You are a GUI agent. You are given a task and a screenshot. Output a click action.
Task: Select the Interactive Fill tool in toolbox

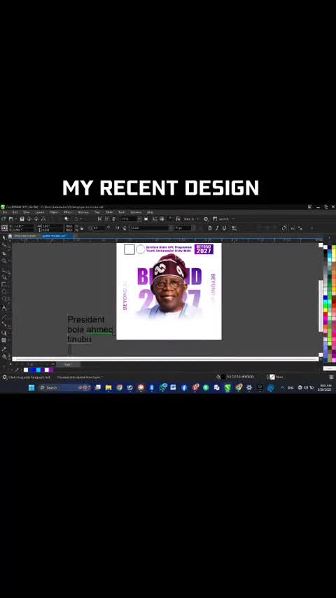pyautogui.click(x=4, y=356)
